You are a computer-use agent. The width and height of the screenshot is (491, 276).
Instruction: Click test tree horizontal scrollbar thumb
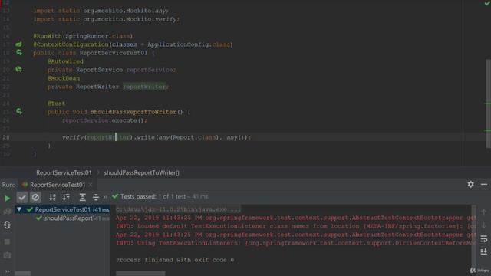(23, 274)
